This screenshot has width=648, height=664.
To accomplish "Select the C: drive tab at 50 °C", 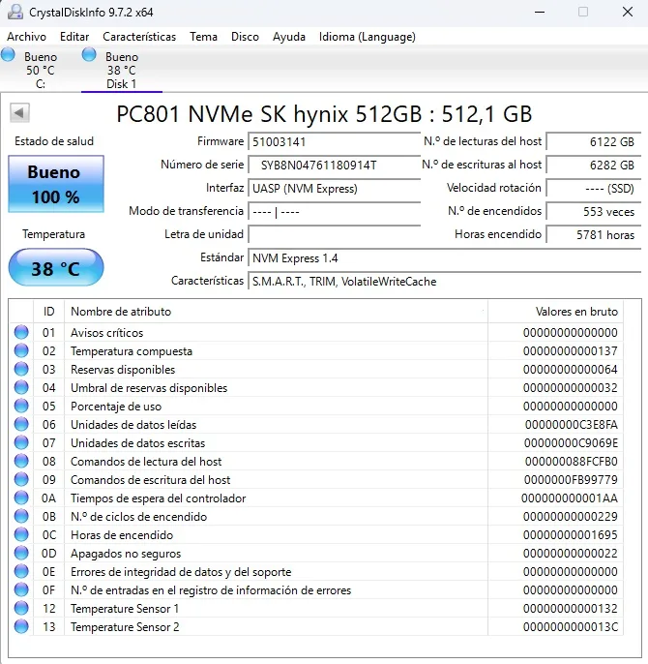I will (41, 70).
